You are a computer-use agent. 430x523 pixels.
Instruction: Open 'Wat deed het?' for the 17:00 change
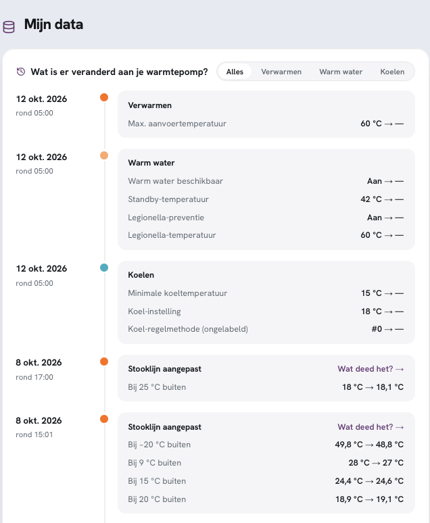[x=371, y=369]
